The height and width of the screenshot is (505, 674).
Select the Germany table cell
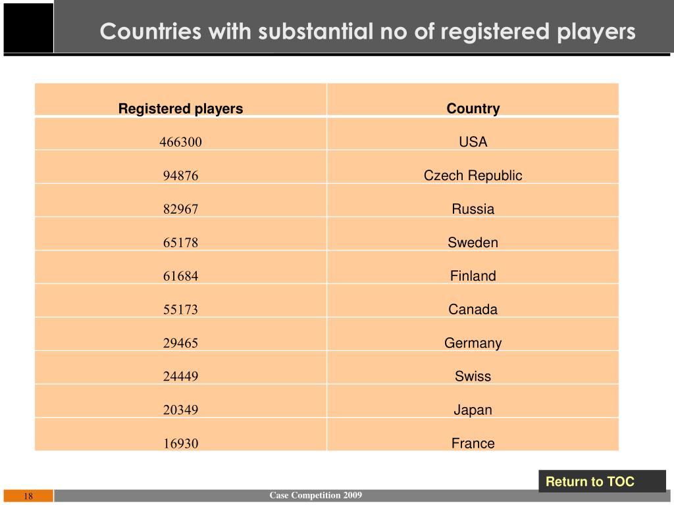click(x=473, y=343)
